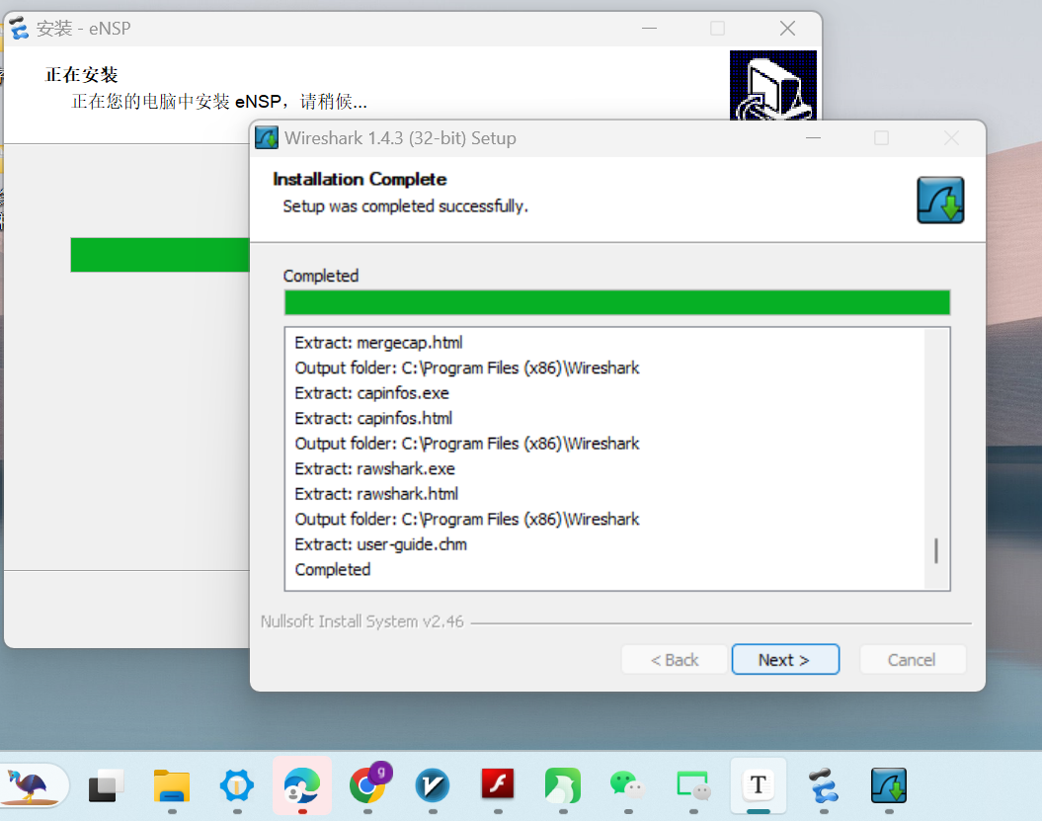Click the grayed-out Back button
1042x821 pixels.
[x=675, y=660]
